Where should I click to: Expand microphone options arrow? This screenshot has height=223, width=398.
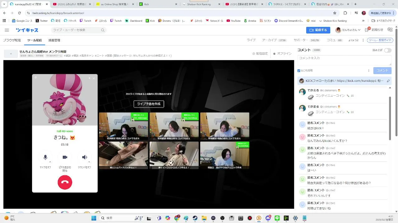tap(50, 162)
